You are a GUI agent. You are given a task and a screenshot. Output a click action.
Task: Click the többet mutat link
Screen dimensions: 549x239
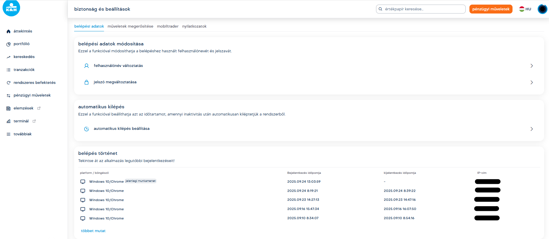pos(93,231)
